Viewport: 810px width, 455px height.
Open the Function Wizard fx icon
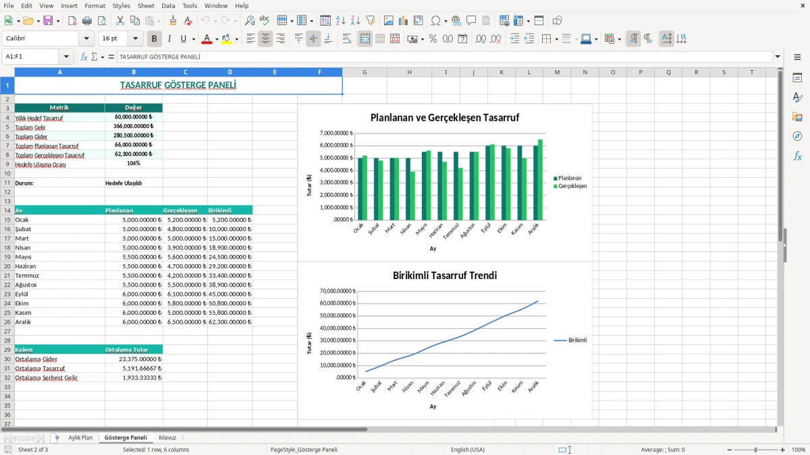[x=84, y=57]
